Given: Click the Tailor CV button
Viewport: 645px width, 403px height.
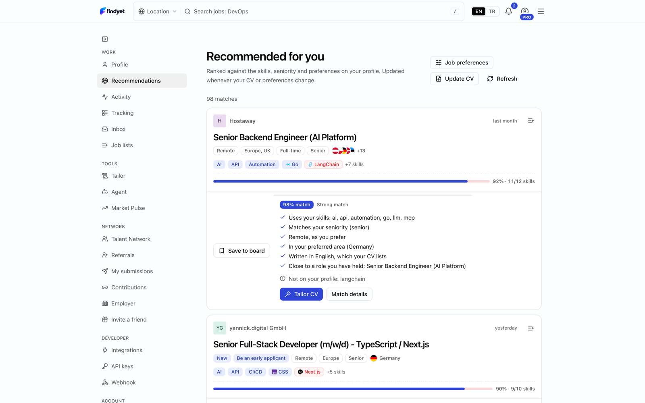Looking at the screenshot, I should click(301, 294).
